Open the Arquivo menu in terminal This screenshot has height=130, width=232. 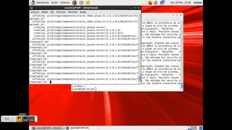[35, 12]
